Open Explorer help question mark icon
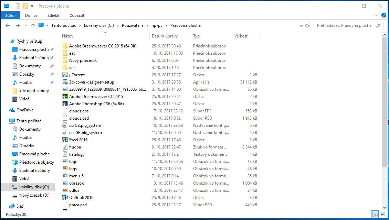The width and height of the screenshot is (389, 220). coord(383,15)
